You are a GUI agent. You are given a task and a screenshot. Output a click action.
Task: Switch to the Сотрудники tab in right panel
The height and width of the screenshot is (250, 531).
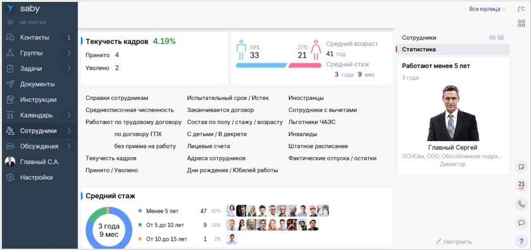(453, 38)
